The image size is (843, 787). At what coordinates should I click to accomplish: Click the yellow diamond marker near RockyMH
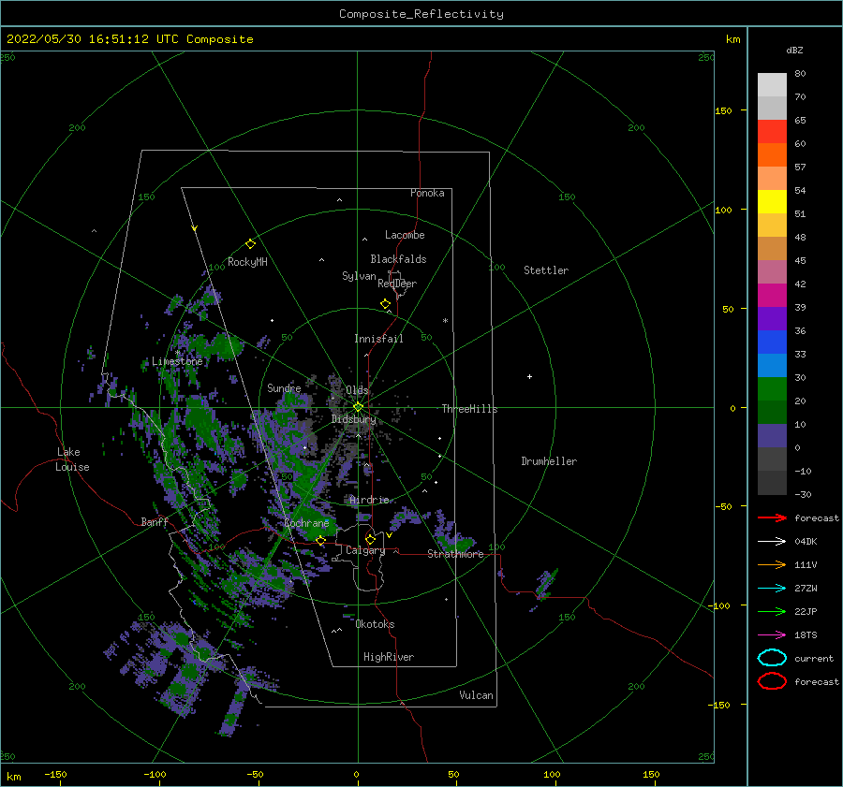pos(250,244)
